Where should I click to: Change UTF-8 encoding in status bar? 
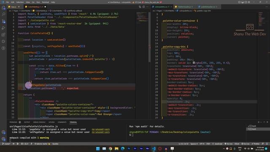(x=202, y=144)
